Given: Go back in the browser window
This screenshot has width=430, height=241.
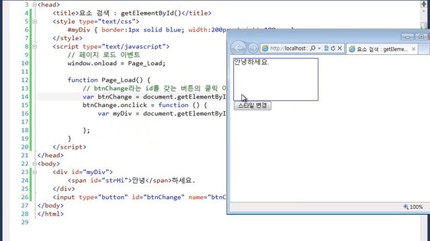Looking at the screenshot, I should click(x=239, y=48).
